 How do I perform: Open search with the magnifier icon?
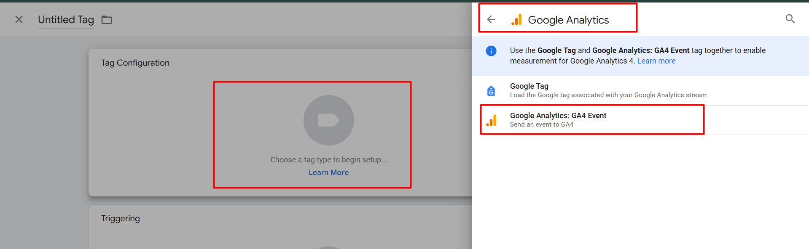pyautogui.click(x=790, y=19)
